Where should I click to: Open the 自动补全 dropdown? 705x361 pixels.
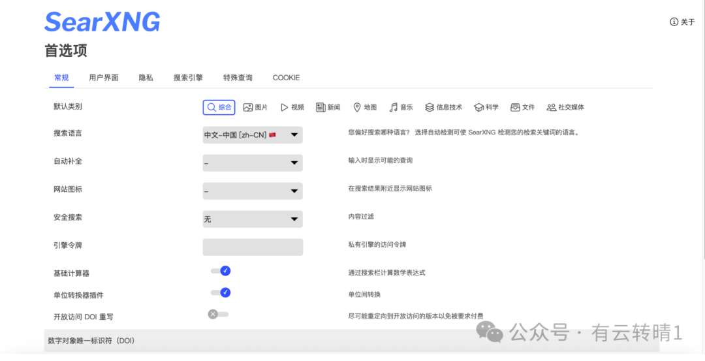pos(253,163)
